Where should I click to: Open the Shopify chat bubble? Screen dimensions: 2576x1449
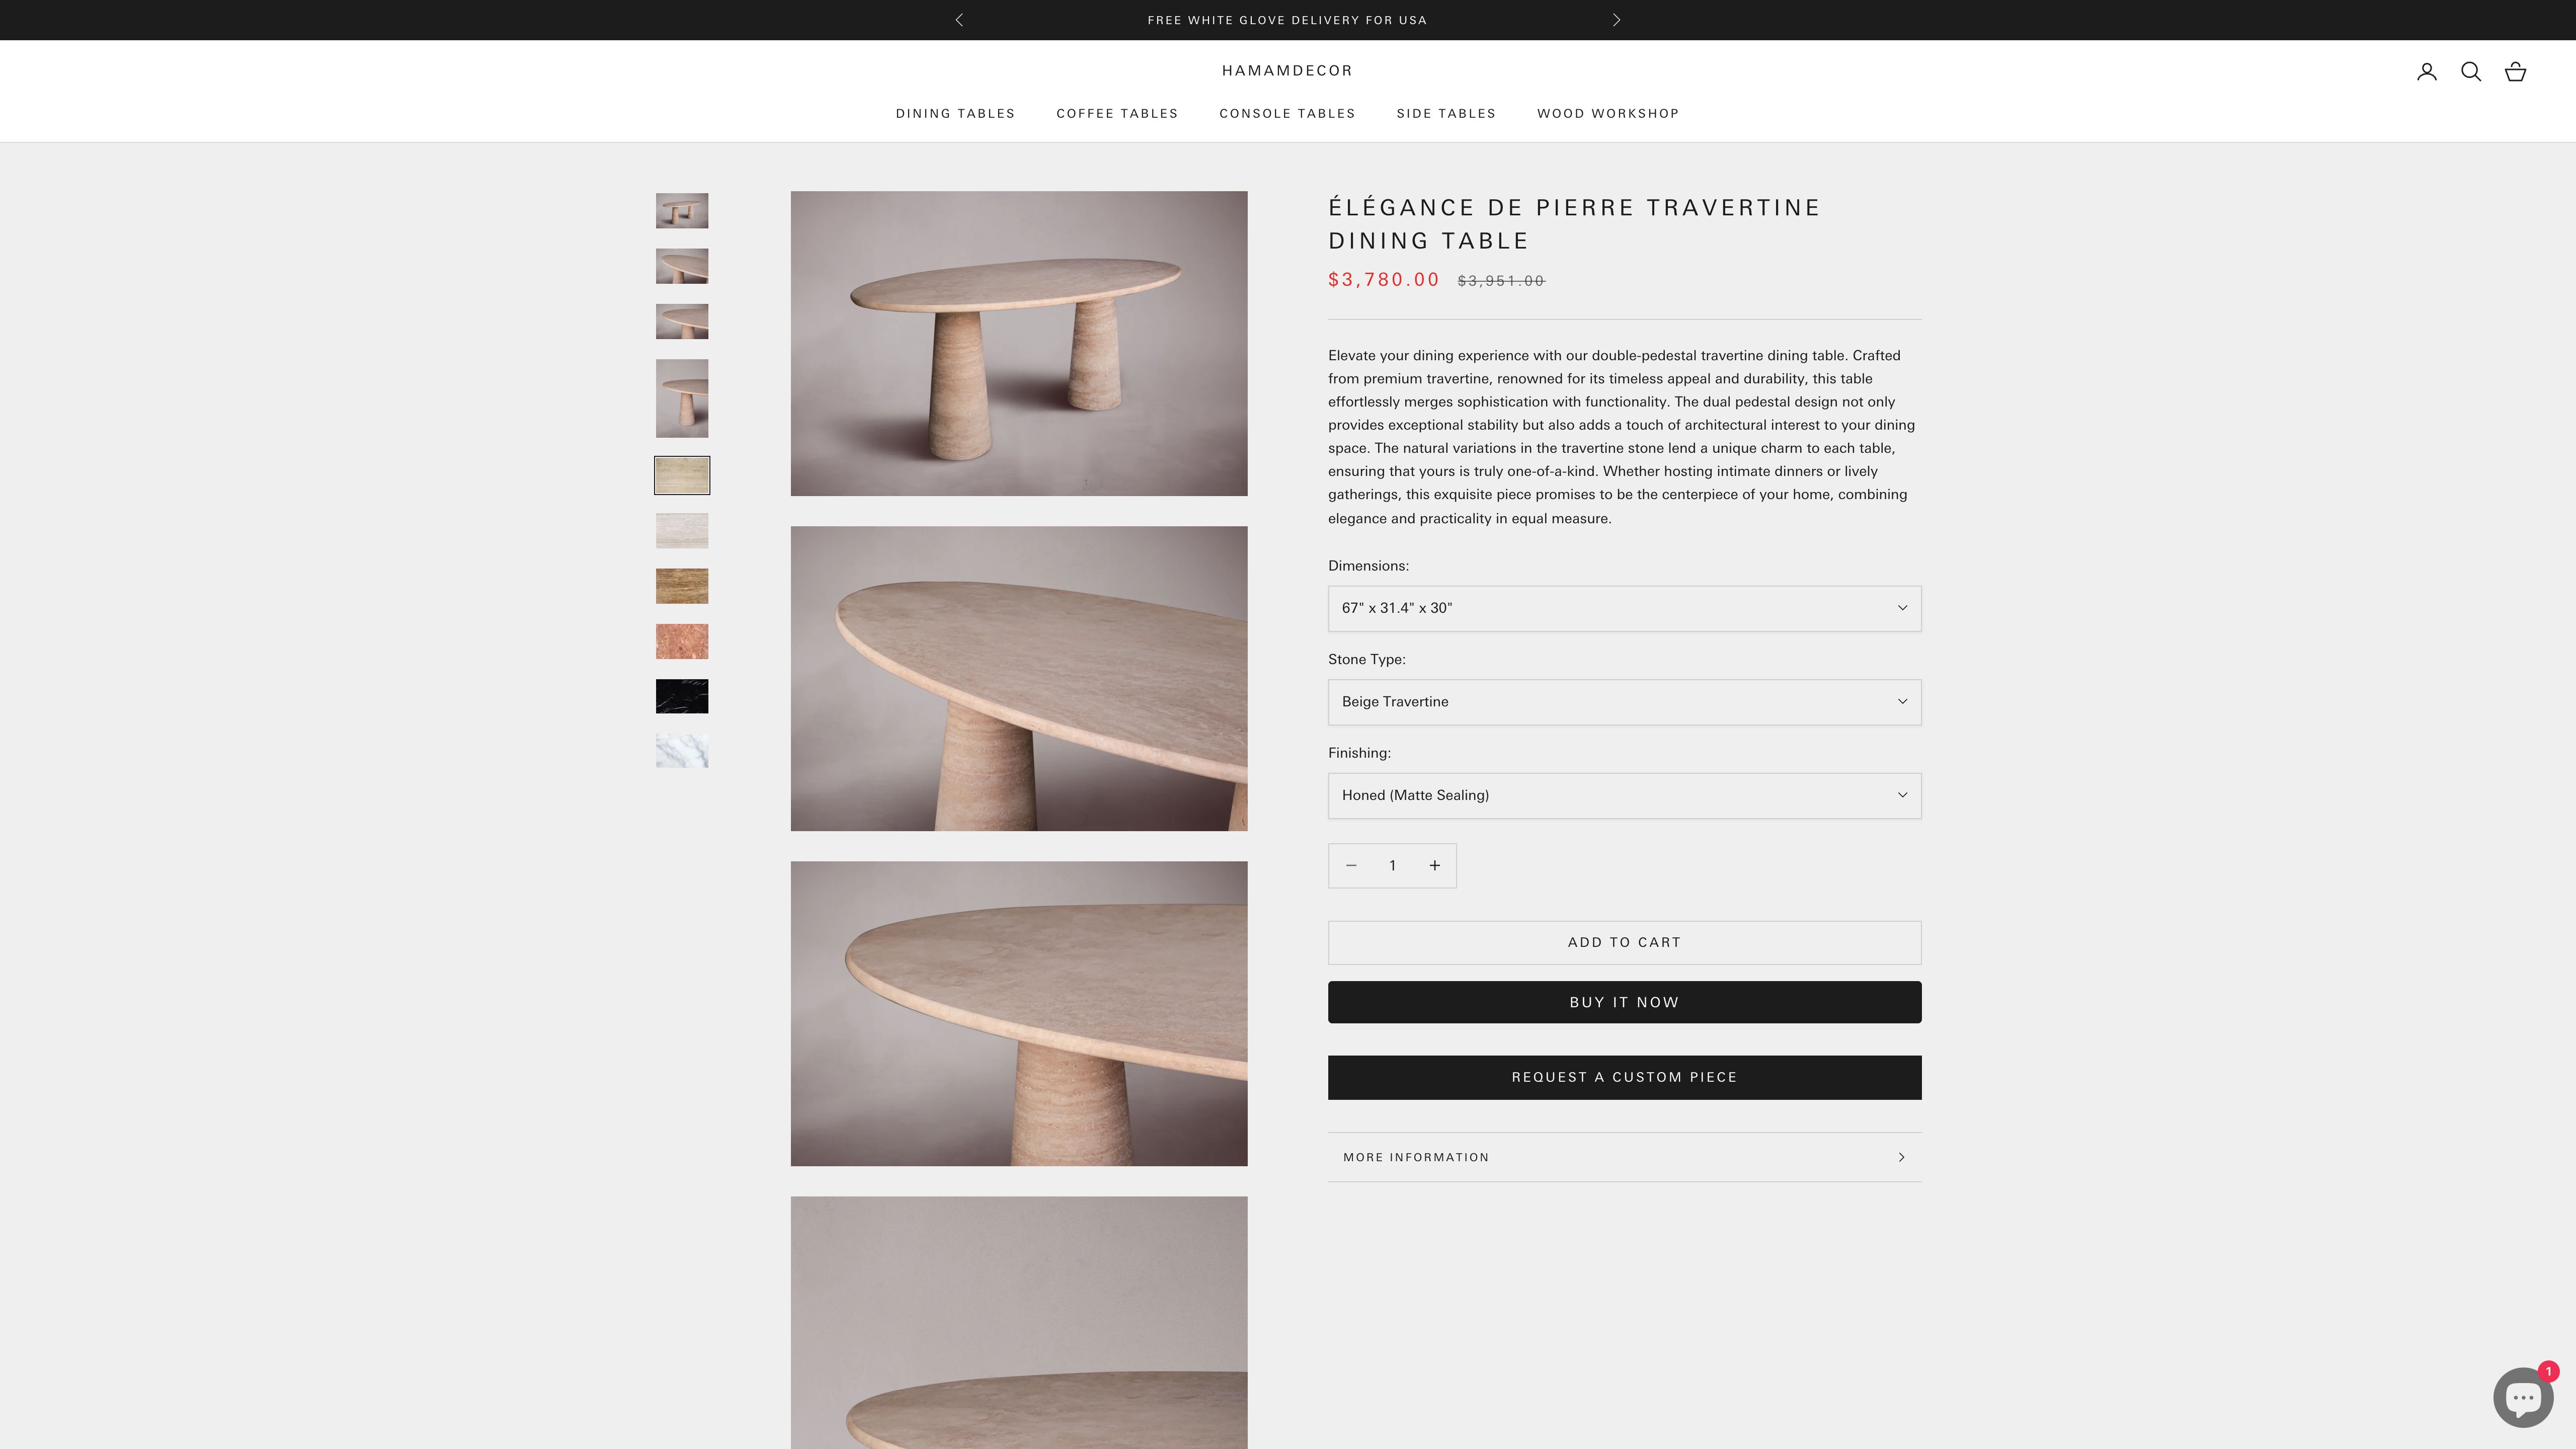tap(2522, 1397)
